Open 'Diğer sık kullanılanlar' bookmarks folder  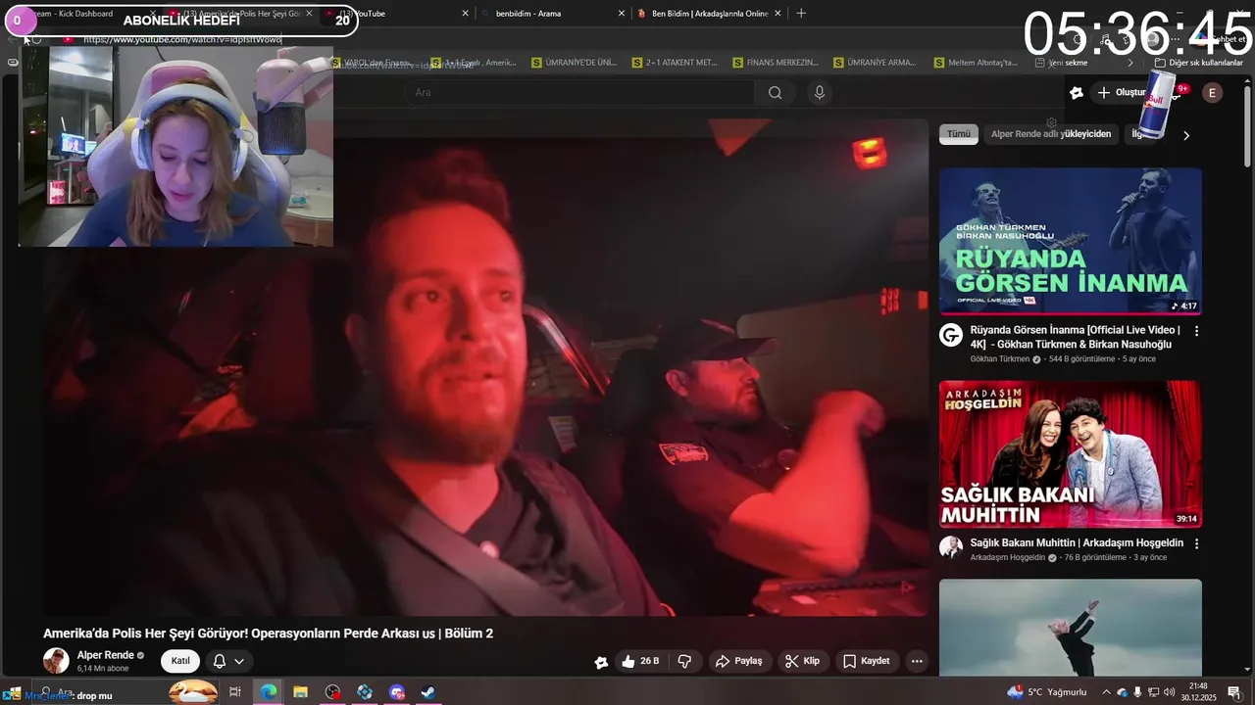(1198, 63)
